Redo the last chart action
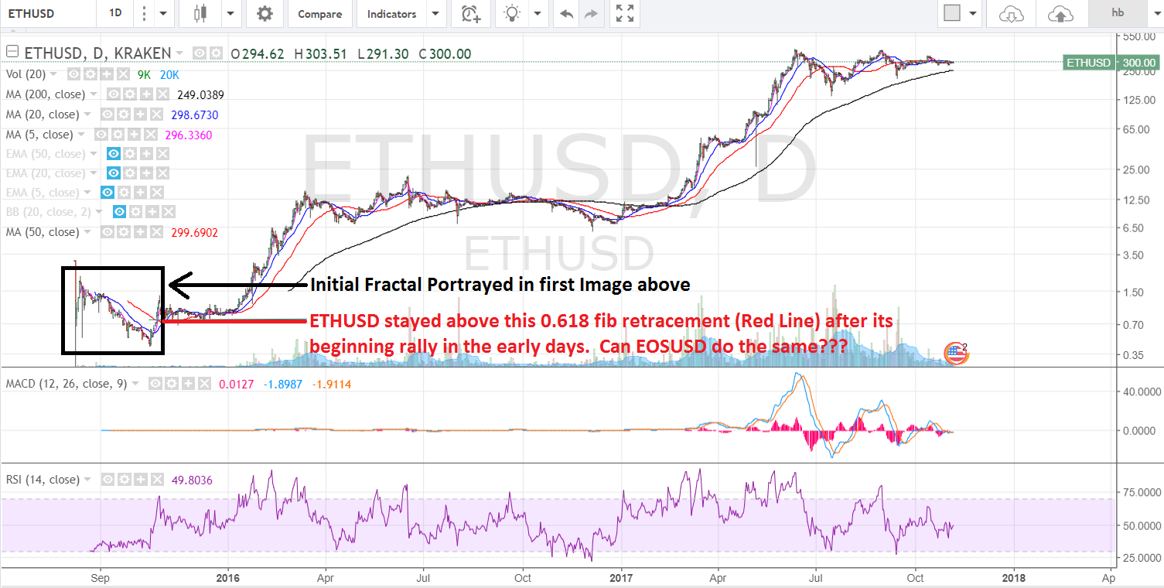This screenshot has width=1164, height=588. click(591, 14)
